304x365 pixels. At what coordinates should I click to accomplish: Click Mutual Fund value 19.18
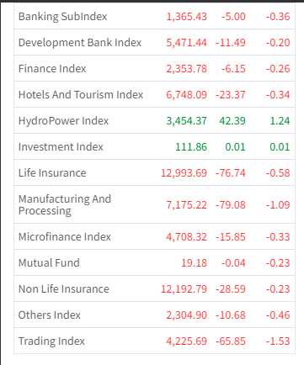tap(194, 263)
